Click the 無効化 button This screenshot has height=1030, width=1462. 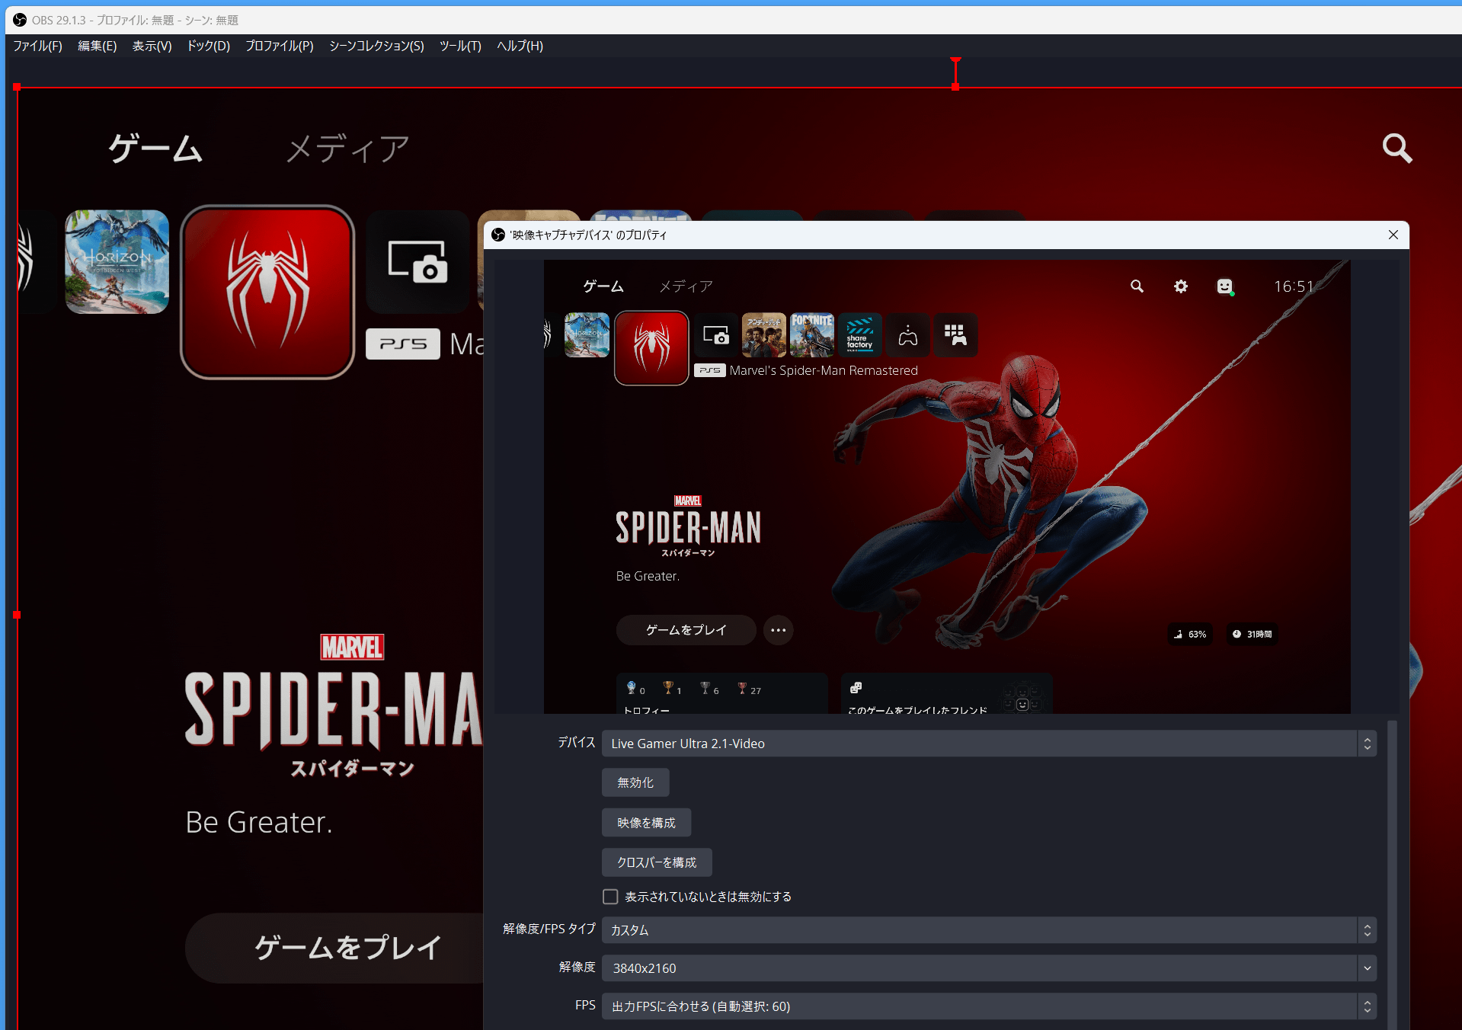(635, 782)
